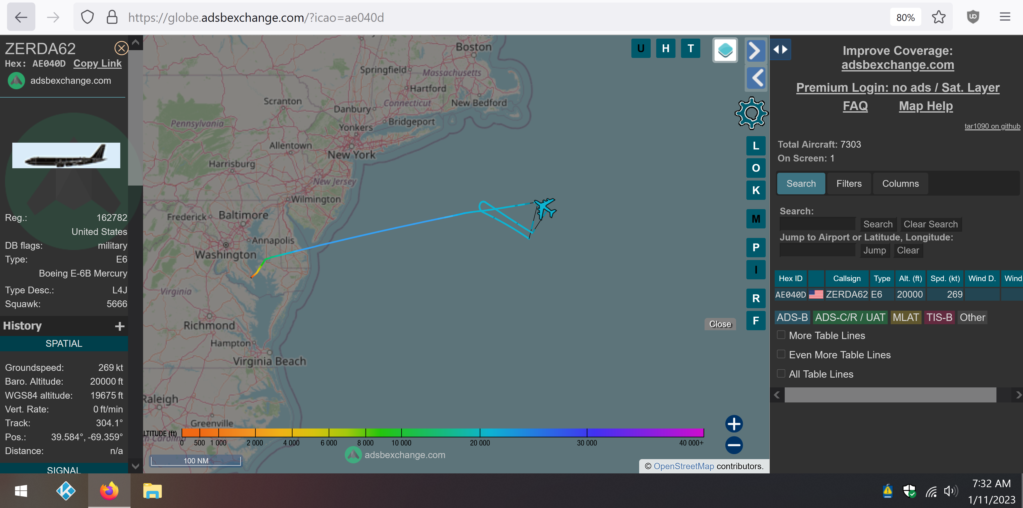The image size is (1023, 508).
Task: Click the TIS-B source legend label
Action: [939, 317]
